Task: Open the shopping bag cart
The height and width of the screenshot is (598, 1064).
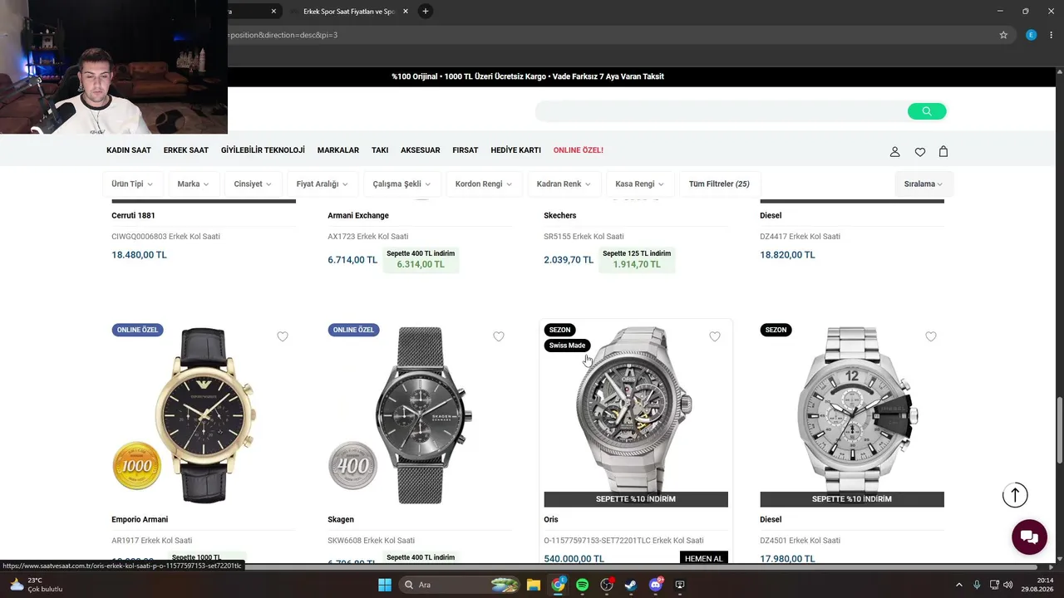Action: [x=943, y=151]
